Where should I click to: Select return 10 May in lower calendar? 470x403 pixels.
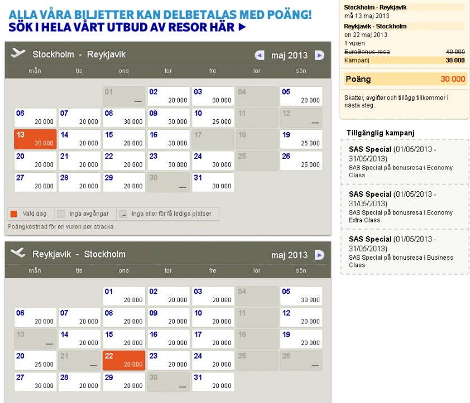[213, 317]
